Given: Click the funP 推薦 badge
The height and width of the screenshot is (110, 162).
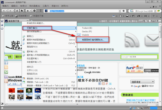Looking at the screenshot, I should tap(135, 69).
